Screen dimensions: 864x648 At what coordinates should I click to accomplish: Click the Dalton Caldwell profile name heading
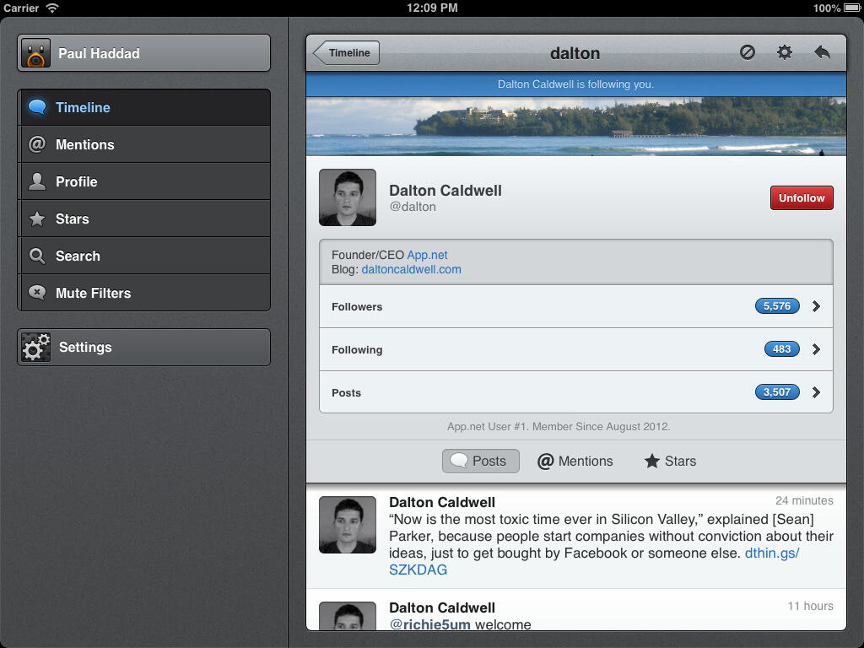point(445,191)
